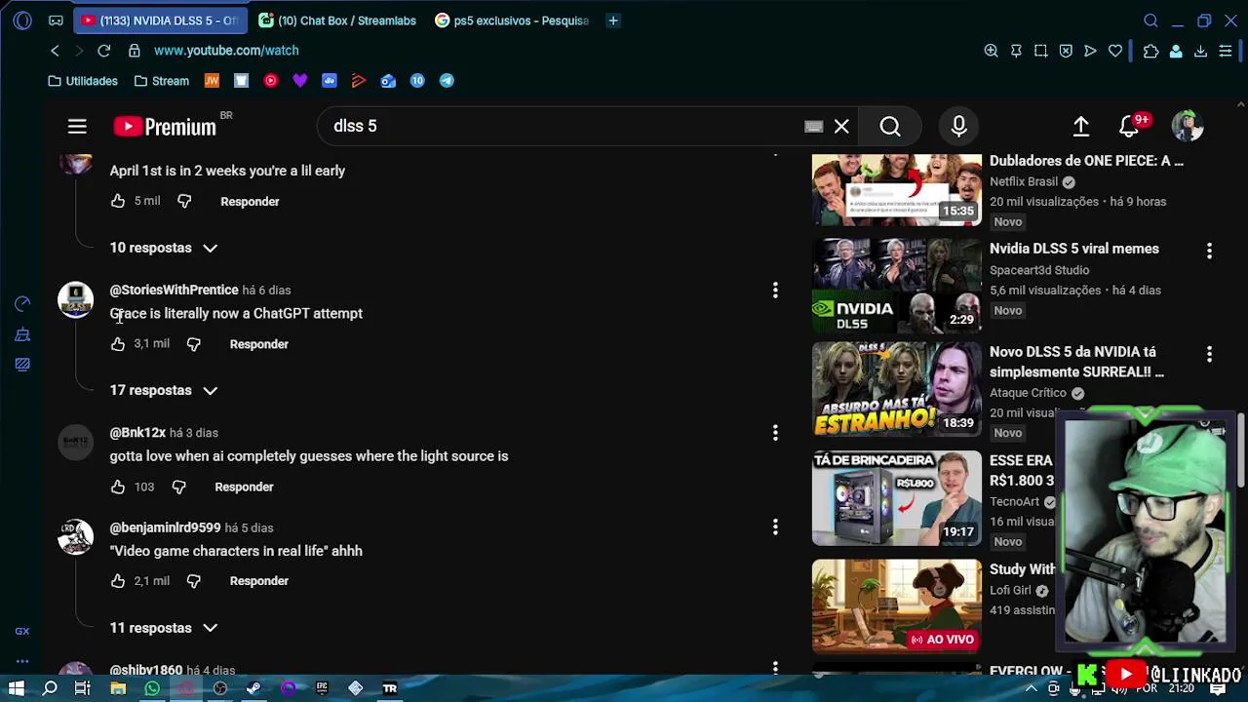
Task: Like the StoriesWithPrentice comment
Action: click(118, 344)
